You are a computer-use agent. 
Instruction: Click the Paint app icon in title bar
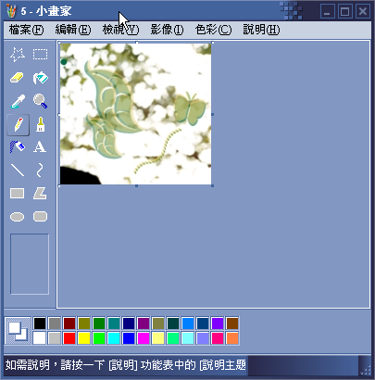pyautogui.click(x=11, y=11)
